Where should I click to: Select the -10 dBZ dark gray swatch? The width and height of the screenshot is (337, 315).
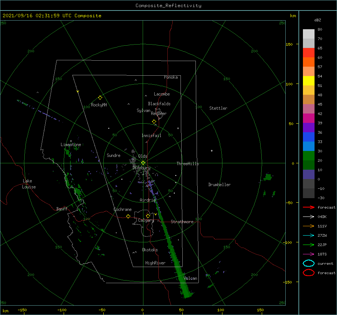(x=309, y=193)
